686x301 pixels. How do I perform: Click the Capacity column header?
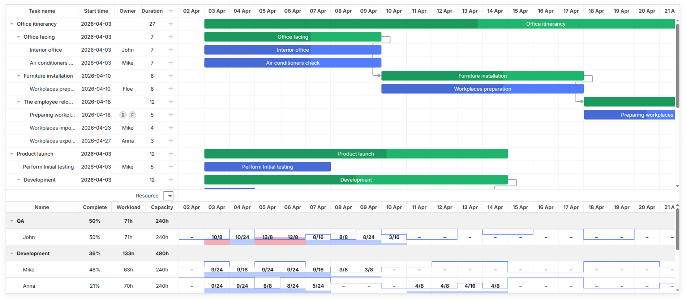(162, 207)
